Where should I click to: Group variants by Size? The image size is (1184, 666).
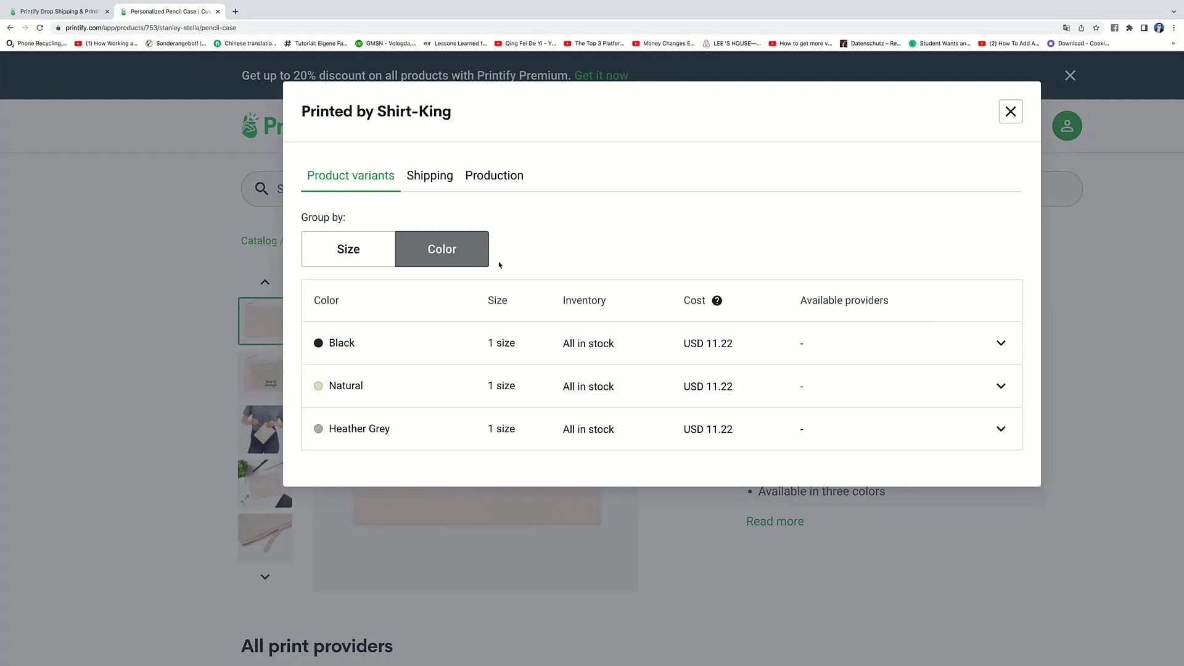pyautogui.click(x=348, y=249)
